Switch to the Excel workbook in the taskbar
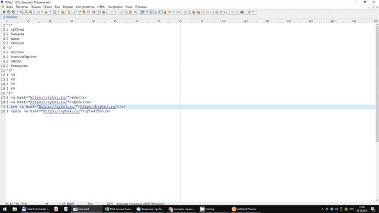The height and width of the screenshot is (213, 379). pos(118,209)
